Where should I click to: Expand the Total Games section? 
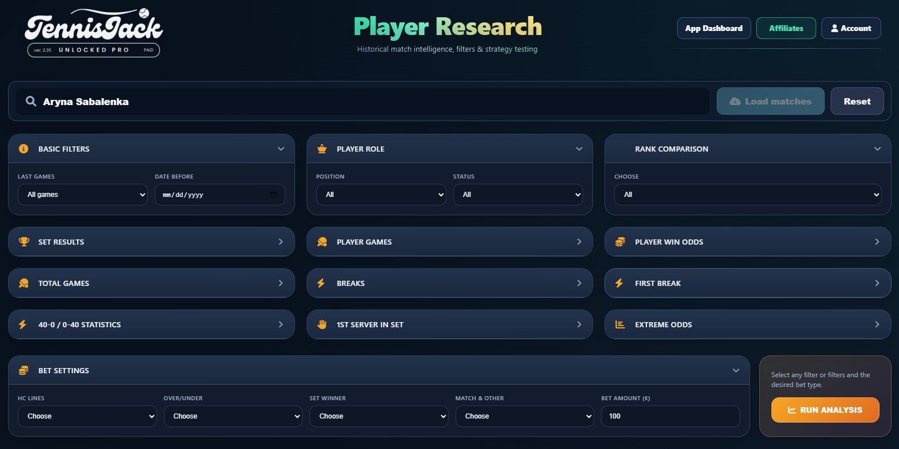tap(151, 283)
